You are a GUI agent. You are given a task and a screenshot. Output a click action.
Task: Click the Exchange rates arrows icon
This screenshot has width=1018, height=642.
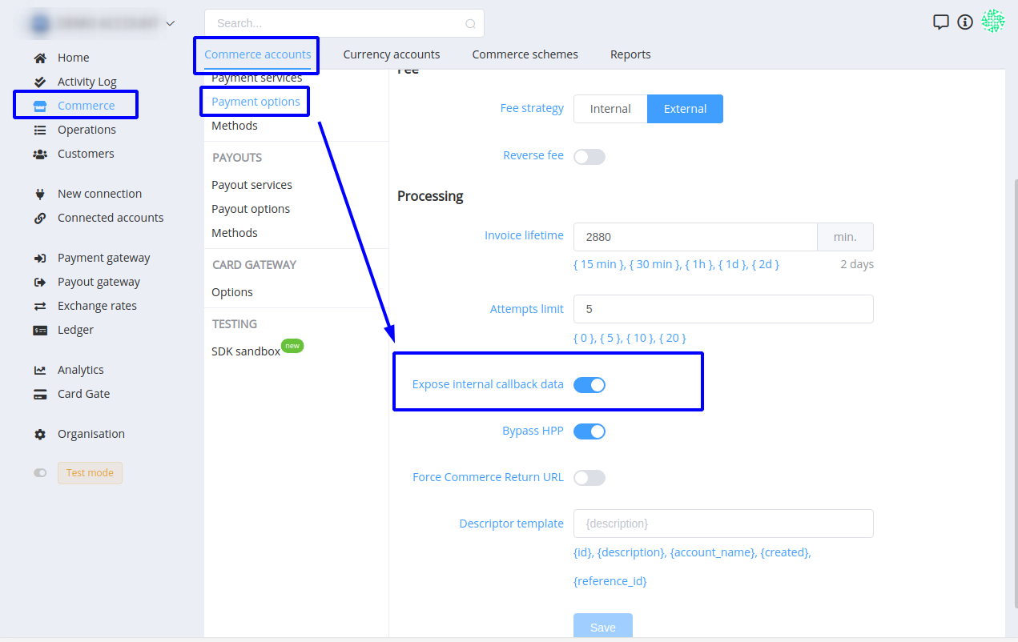(x=40, y=306)
